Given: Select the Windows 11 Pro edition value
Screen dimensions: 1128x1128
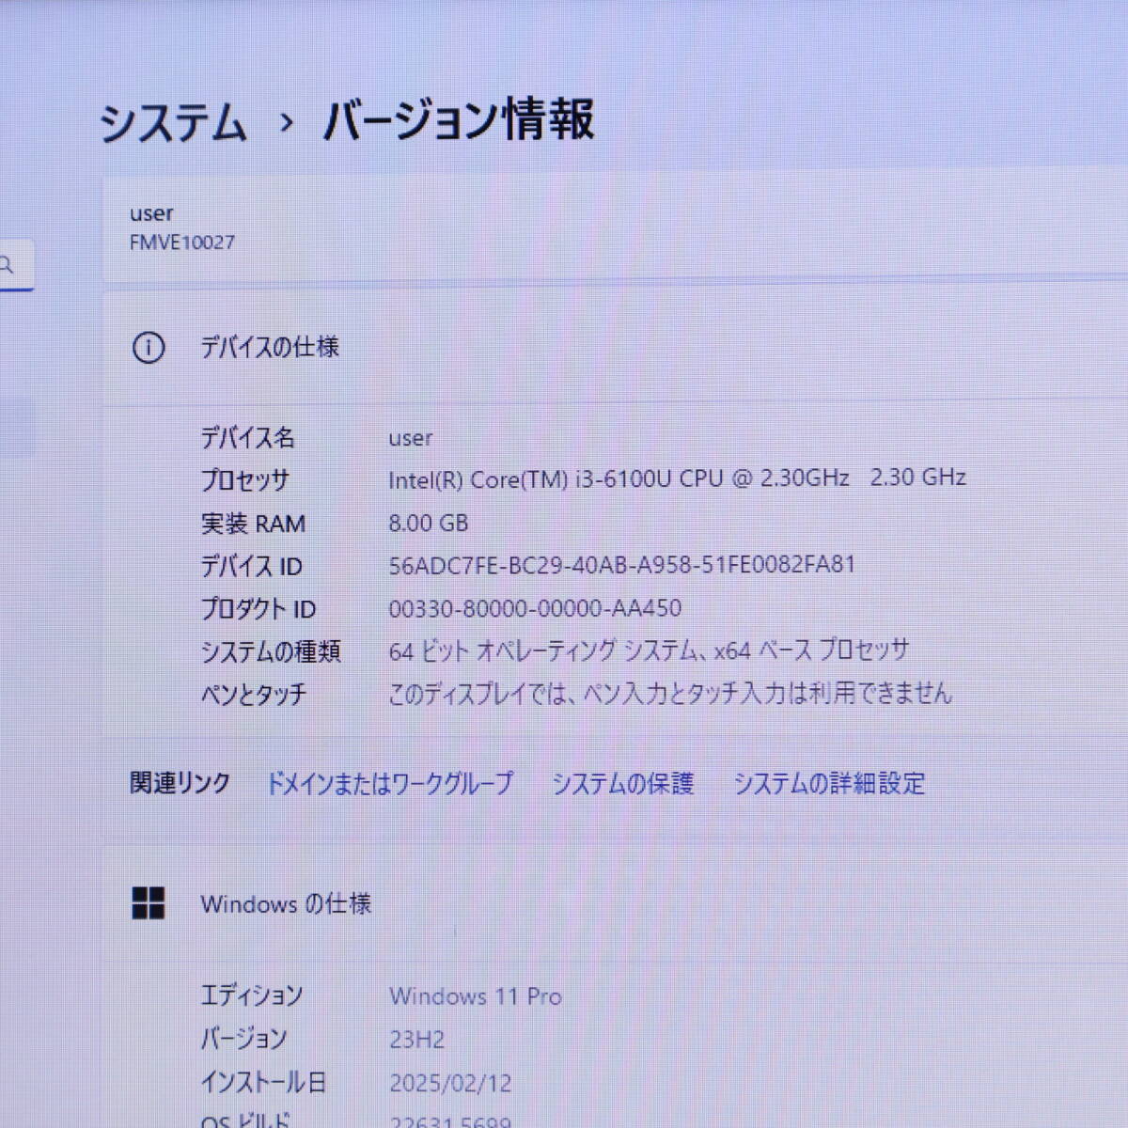Looking at the screenshot, I should tap(476, 996).
